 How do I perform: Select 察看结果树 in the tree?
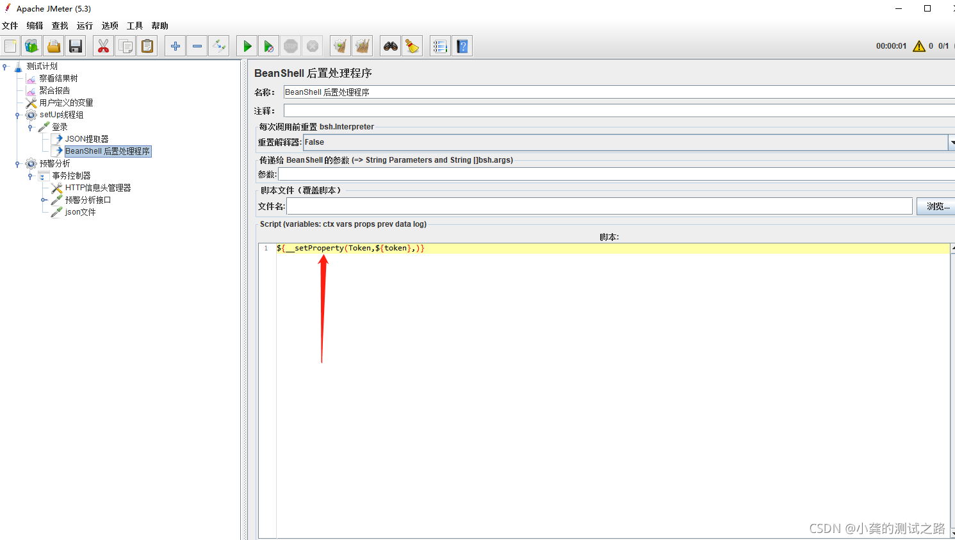coord(58,78)
